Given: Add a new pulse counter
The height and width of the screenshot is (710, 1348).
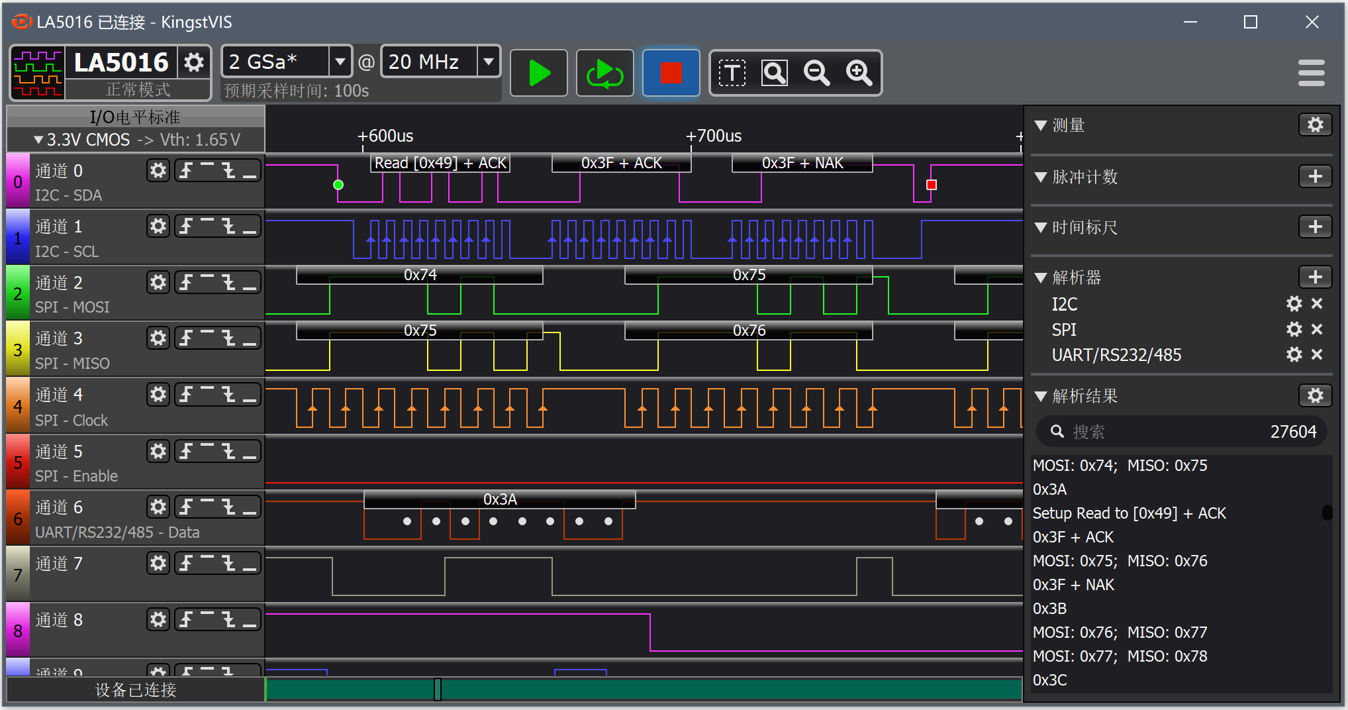Looking at the screenshot, I should click(x=1316, y=176).
